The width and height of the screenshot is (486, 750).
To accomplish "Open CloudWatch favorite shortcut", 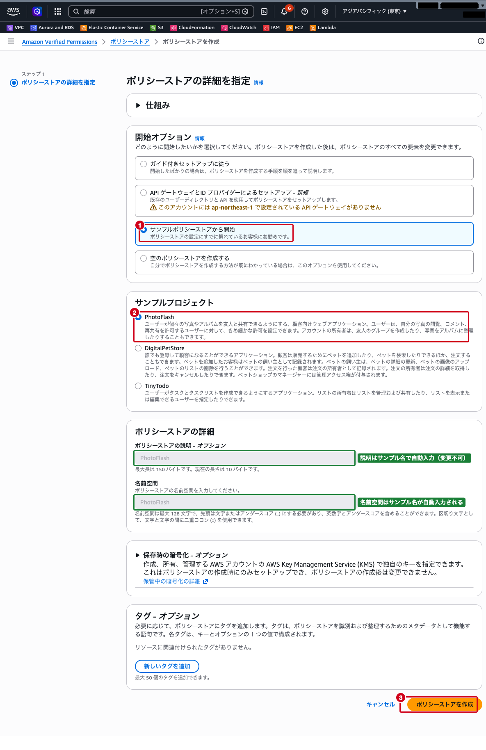I will (239, 27).
